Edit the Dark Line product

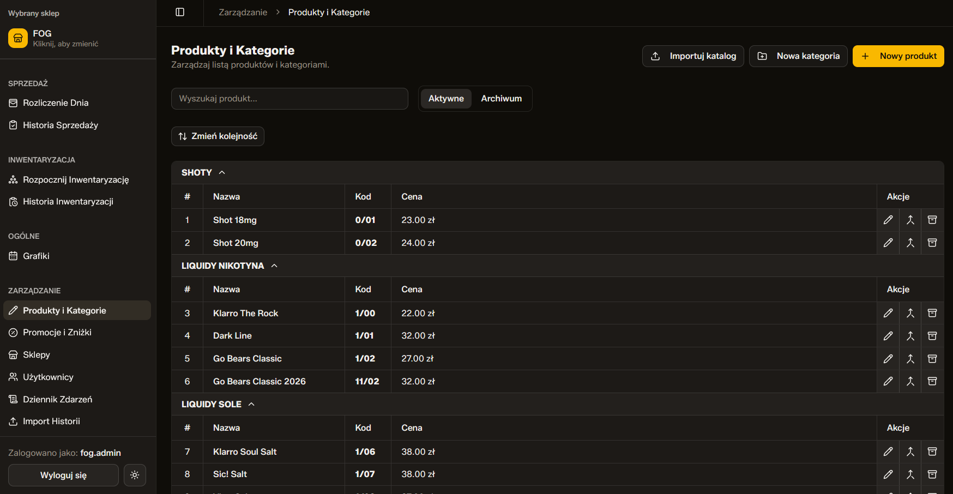pos(888,336)
